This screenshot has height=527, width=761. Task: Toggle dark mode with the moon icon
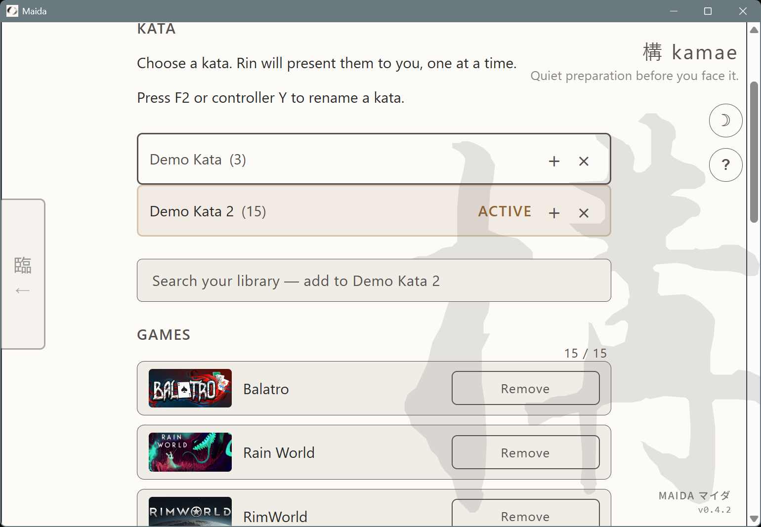[x=725, y=120]
